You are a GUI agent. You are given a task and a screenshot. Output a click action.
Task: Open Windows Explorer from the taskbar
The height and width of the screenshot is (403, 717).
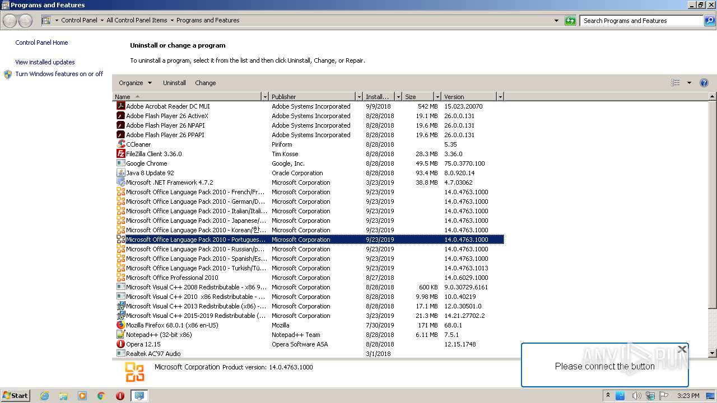[x=63, y=396]
